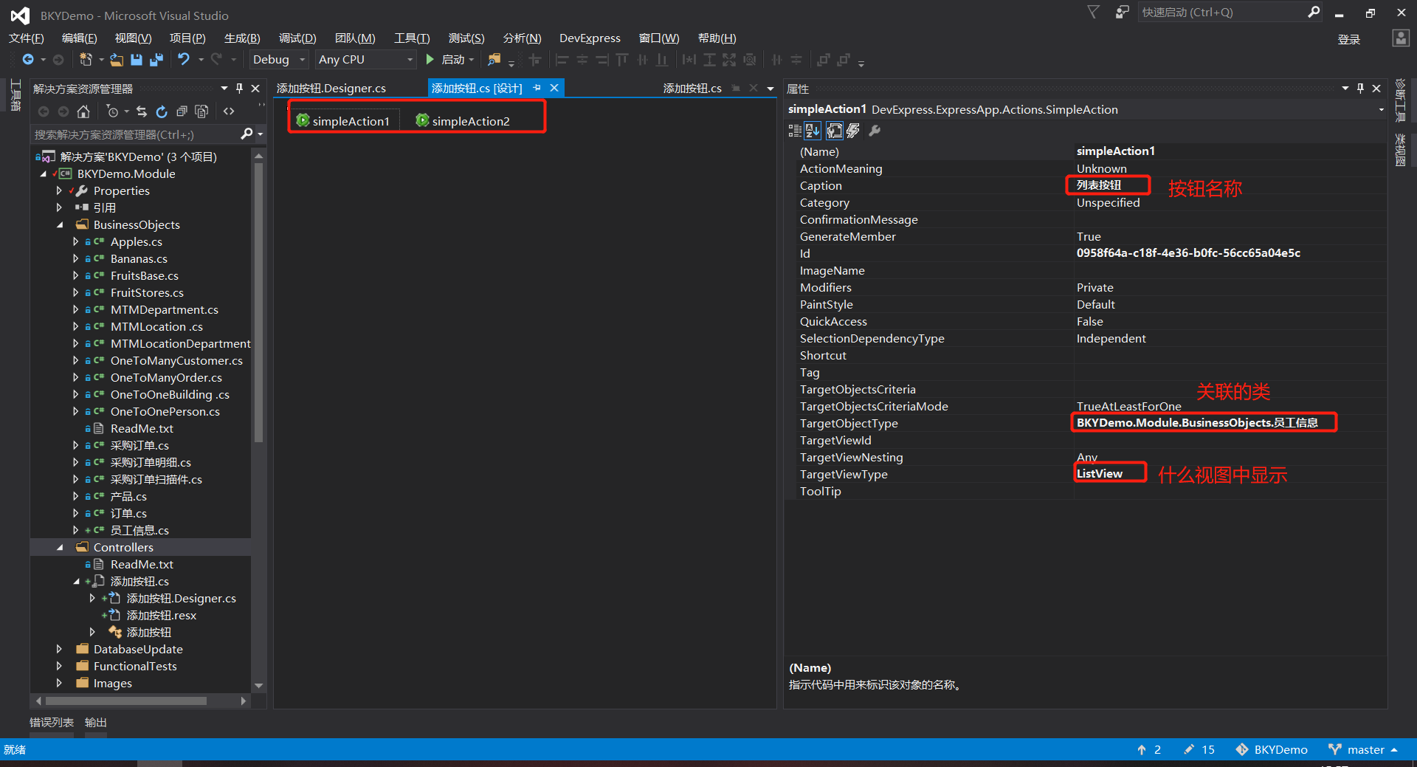Collapse the Controllers folder

59,548
